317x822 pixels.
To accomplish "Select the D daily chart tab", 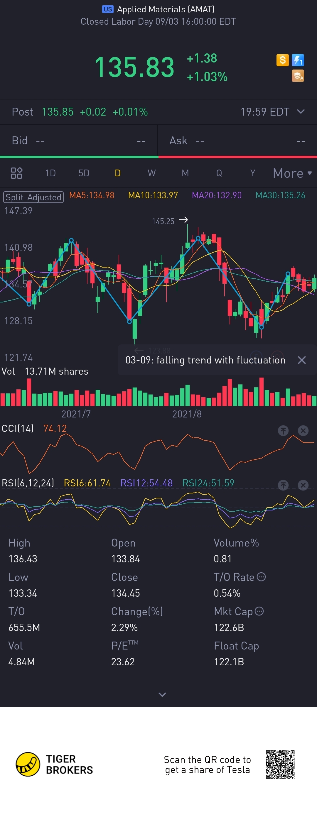I will [118, 173].
